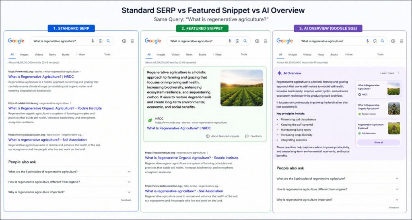
Task: Open settings gear in AI Overview panel
Action: tap(393, 41)
